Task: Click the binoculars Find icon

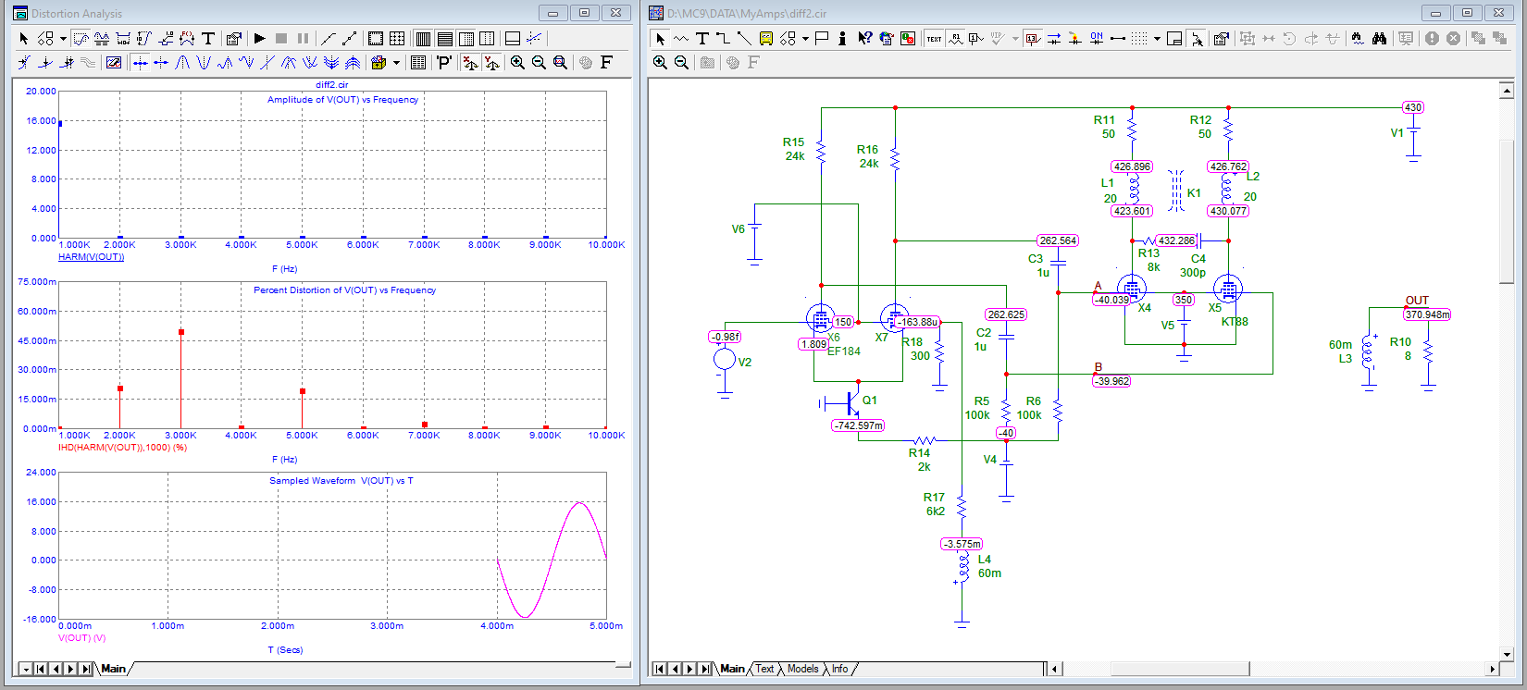Action: (1379, 39)
